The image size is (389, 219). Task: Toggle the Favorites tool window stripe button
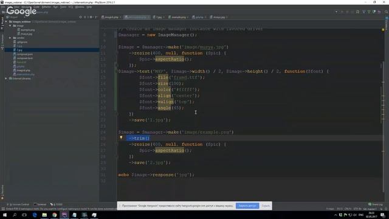[2, 192]
